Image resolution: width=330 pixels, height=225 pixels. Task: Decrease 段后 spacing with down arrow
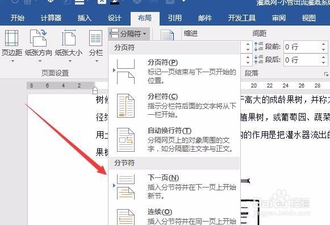coord(324,63)
